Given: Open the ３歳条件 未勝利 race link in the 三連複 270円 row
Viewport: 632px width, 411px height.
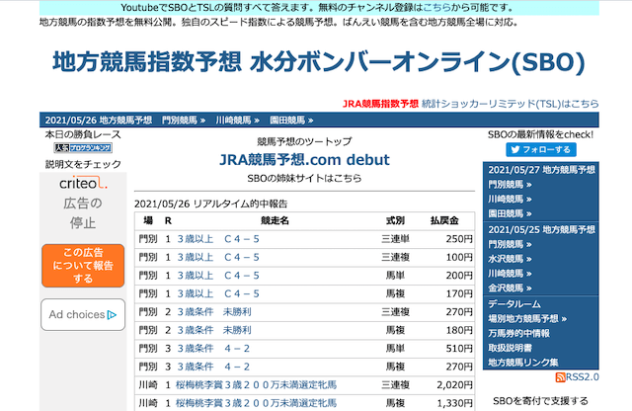Looking at the screenshot, I should tap(214, 312).
